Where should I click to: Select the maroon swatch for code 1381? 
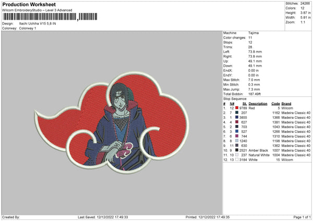237,122
